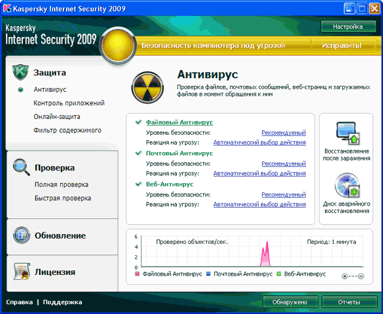Toggle the Файловый Антивирус checkmark

point(139,122)
